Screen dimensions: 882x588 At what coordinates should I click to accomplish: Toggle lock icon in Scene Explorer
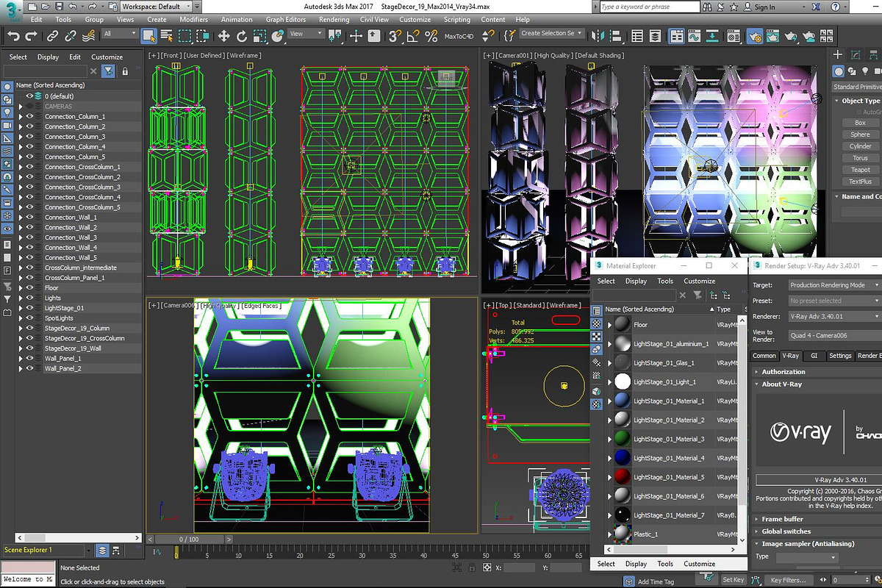[125, 71]
